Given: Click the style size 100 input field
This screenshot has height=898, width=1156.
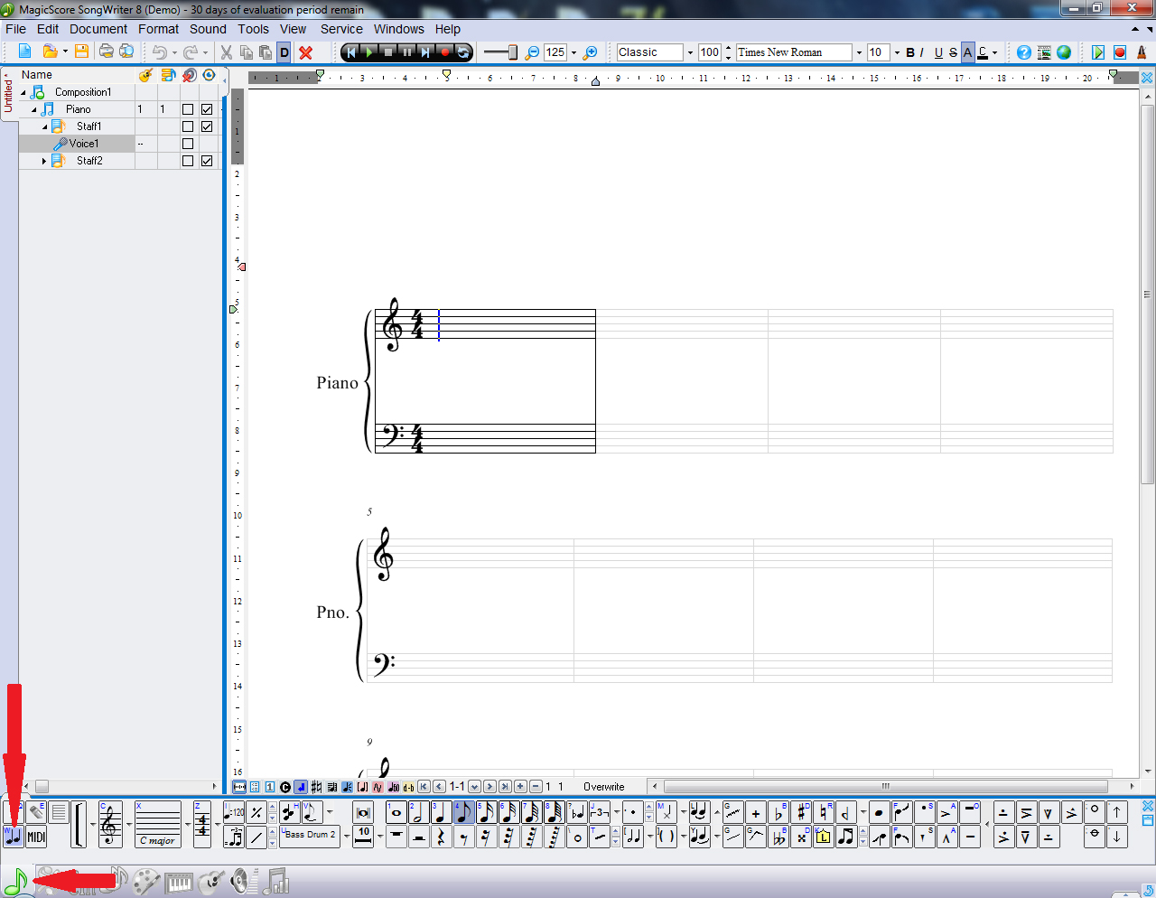Looking at the screenshot, I should 710,52.
